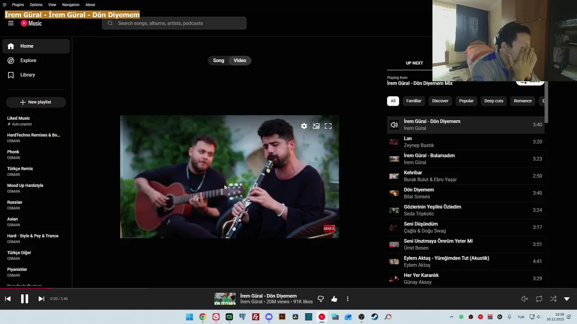Click the queue panel scrollbar
Viewport: 577px width, 324px height.
(x=546, y=103)
